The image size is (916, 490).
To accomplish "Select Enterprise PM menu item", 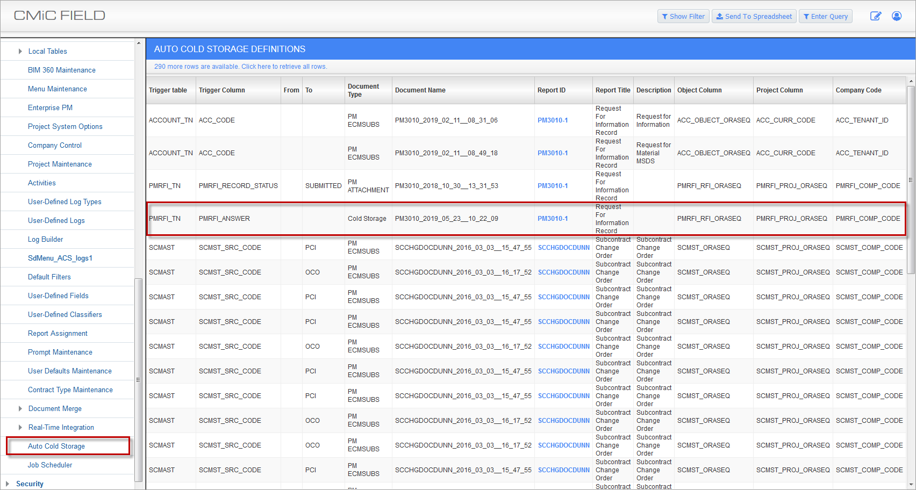I will (x=50, y=107).
